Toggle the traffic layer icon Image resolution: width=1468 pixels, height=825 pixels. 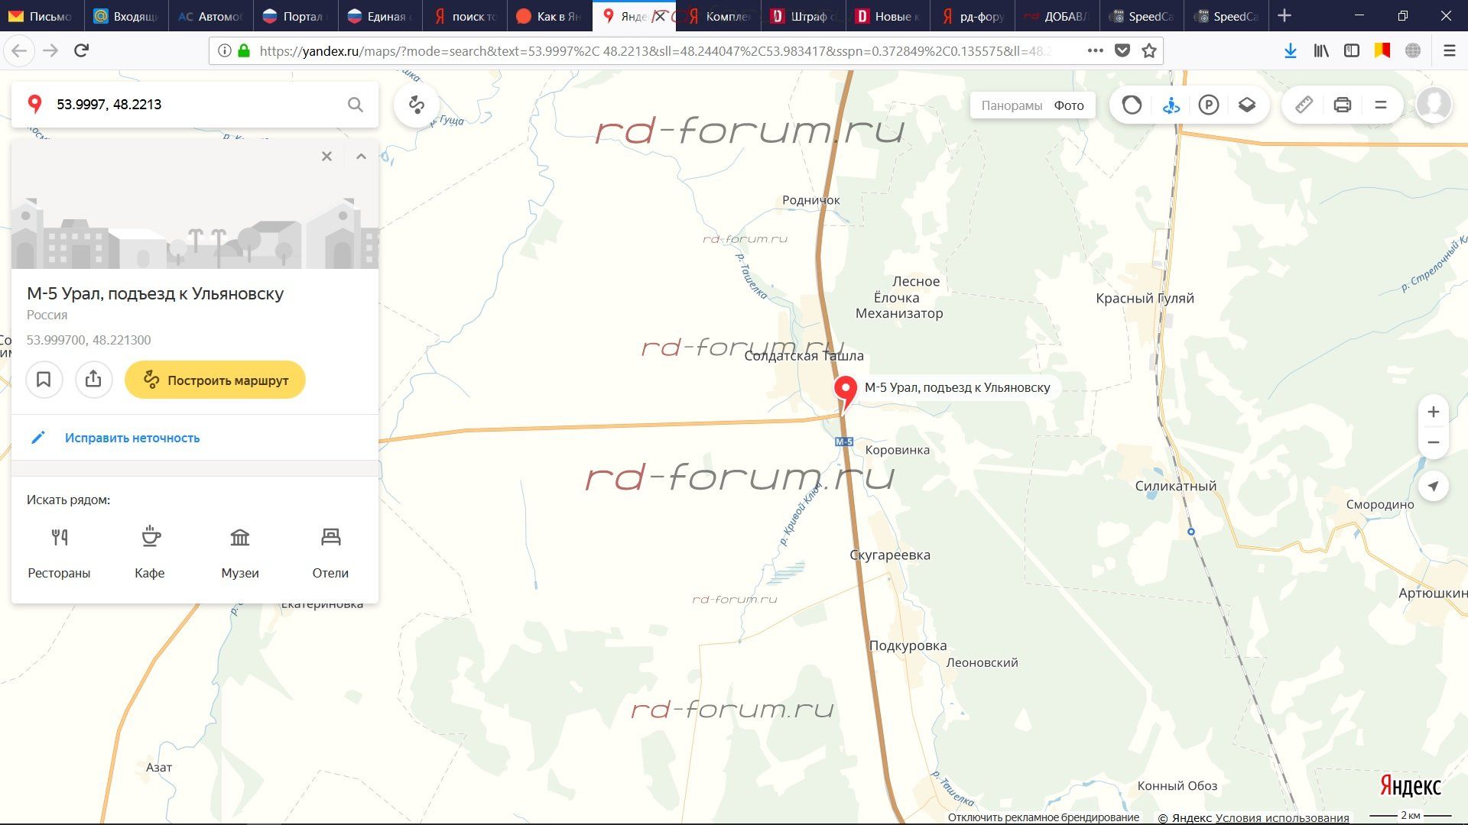pyautogui.click(x=1132, y=105)
